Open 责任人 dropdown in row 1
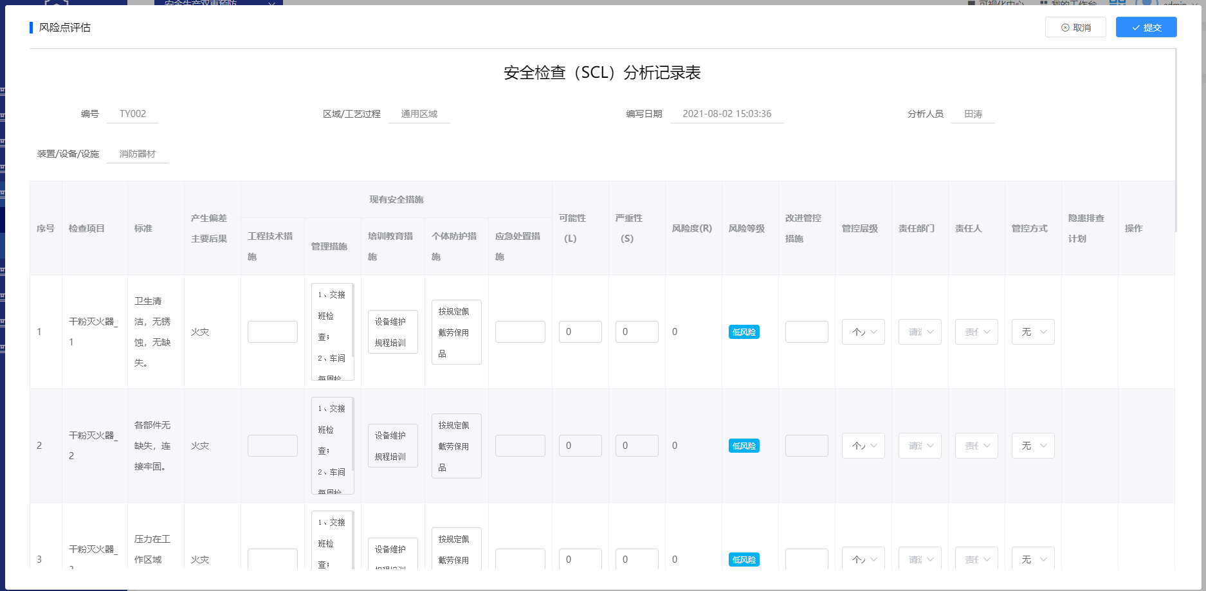Viewport: 1206px width, 591px height. coord(976,332)
